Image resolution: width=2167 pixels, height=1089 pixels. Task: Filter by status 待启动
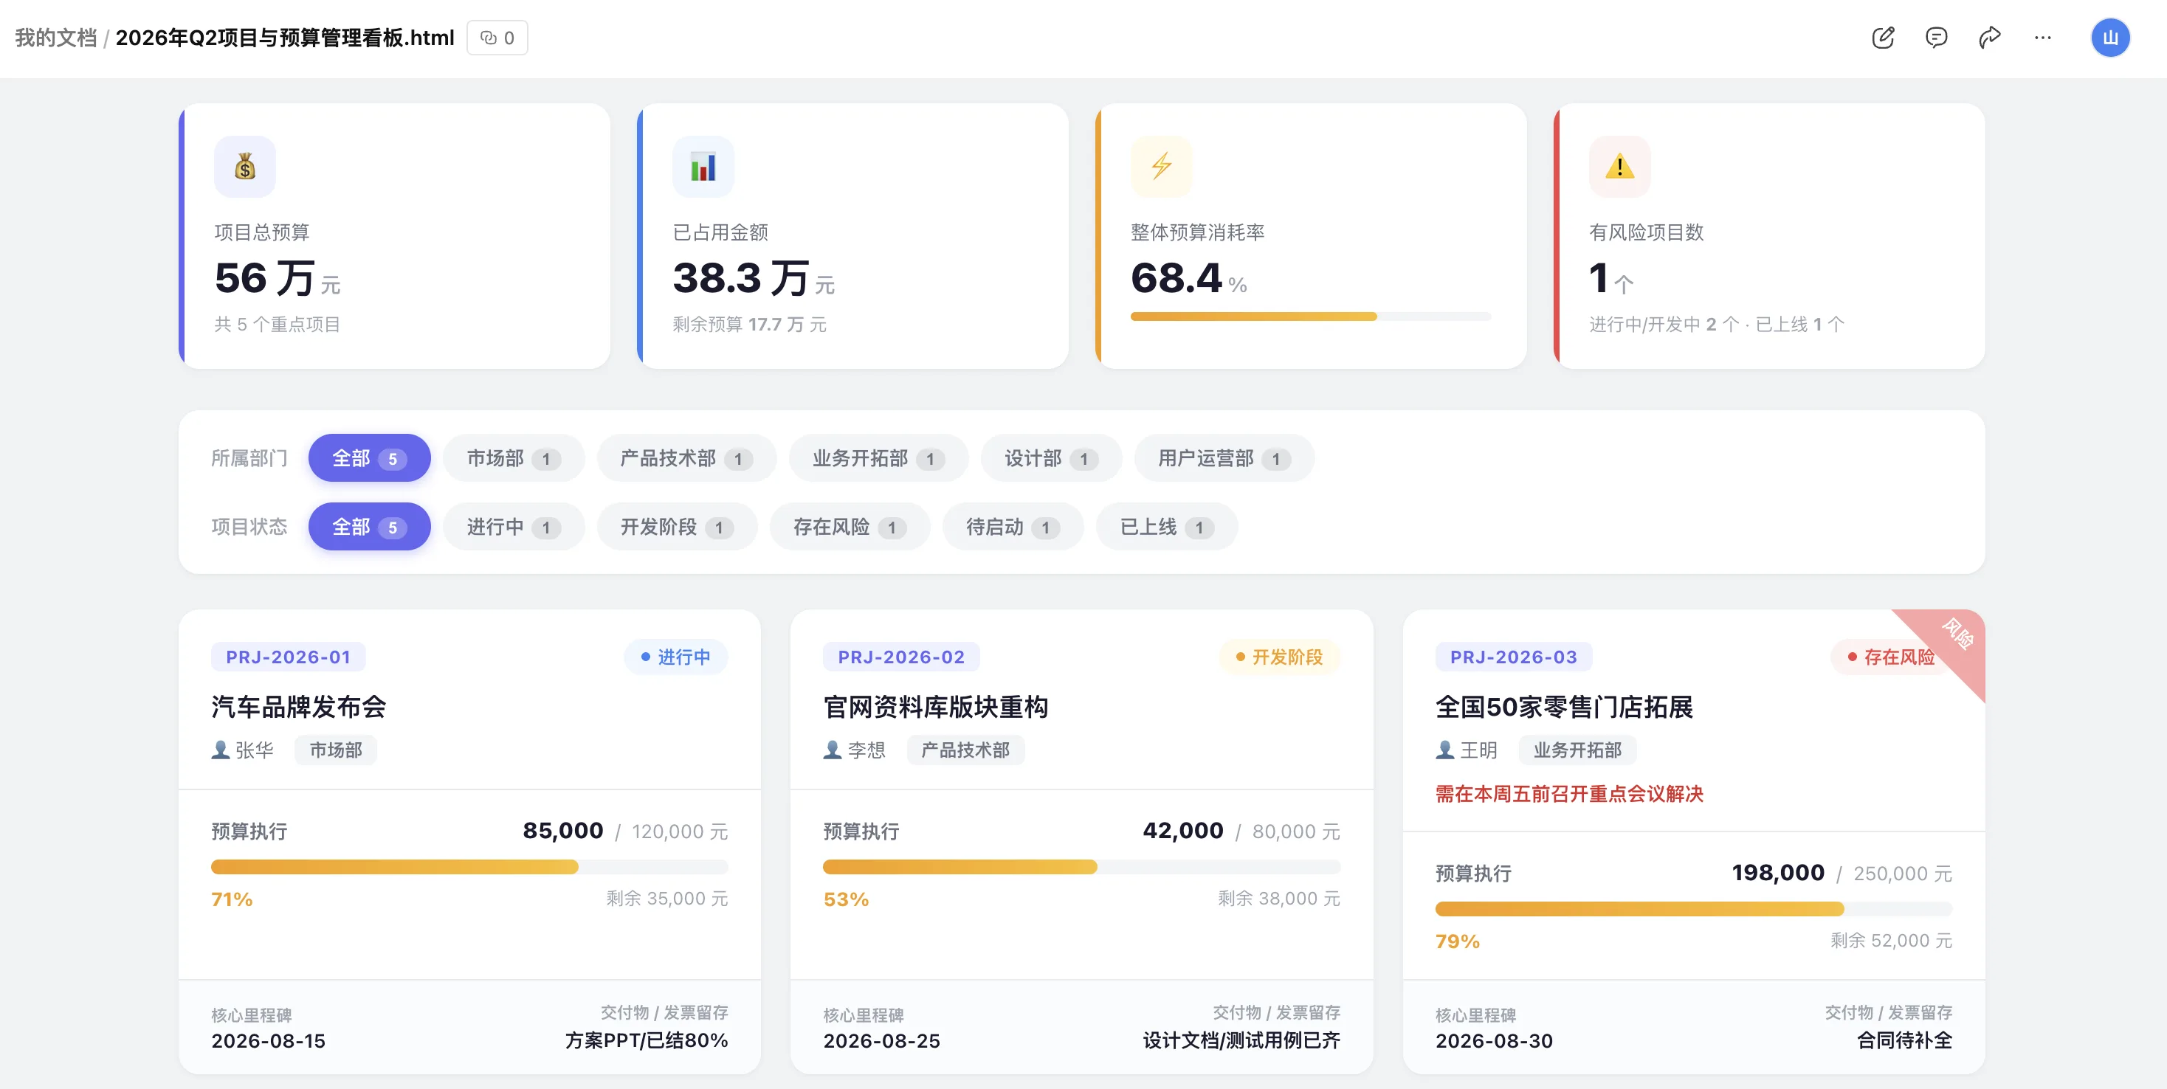point(1013,528)
